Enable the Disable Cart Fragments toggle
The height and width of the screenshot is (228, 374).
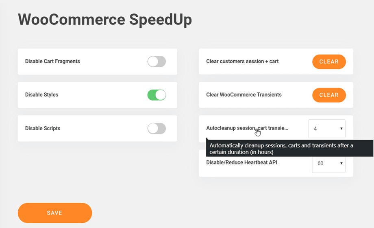[157, 61]
